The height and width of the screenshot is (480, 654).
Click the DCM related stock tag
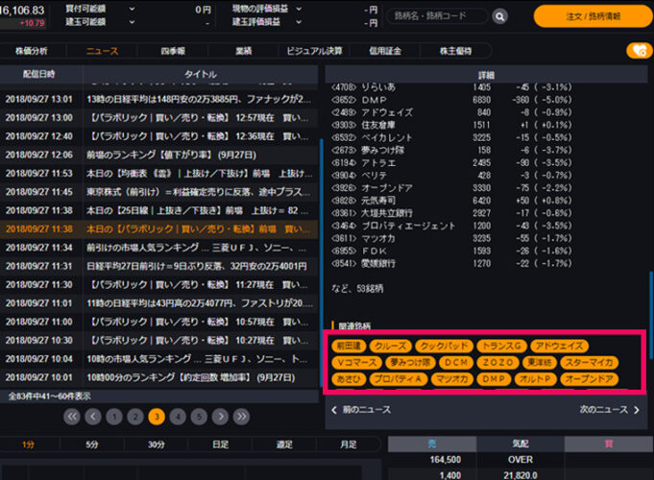[x=456, y=362]
